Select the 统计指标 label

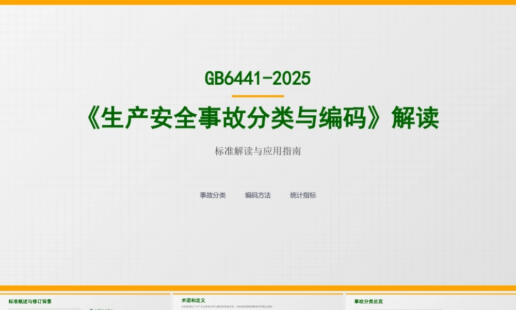303,195
